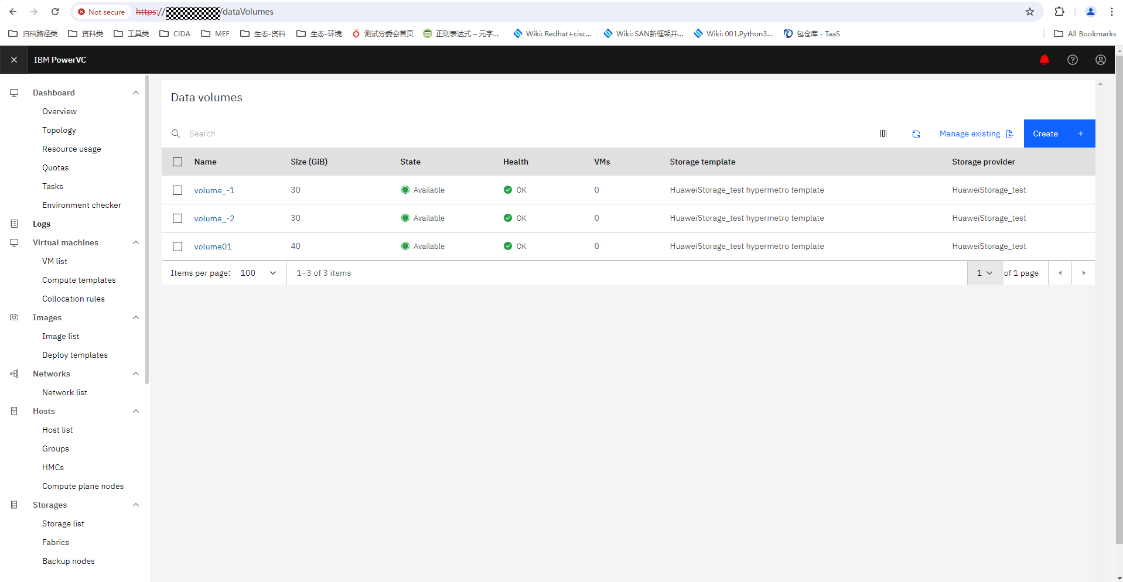1123x582 pixels.
Task: Bookmark this page with the star icon
Action: (1029, 12)
